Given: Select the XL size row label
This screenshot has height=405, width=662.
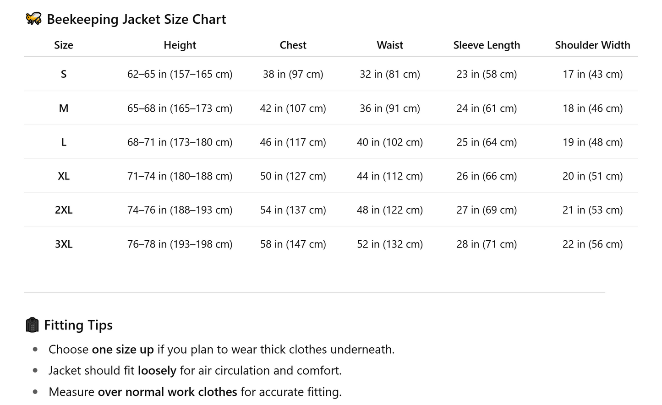Looking at the screenshot, I should coord(64,176).
